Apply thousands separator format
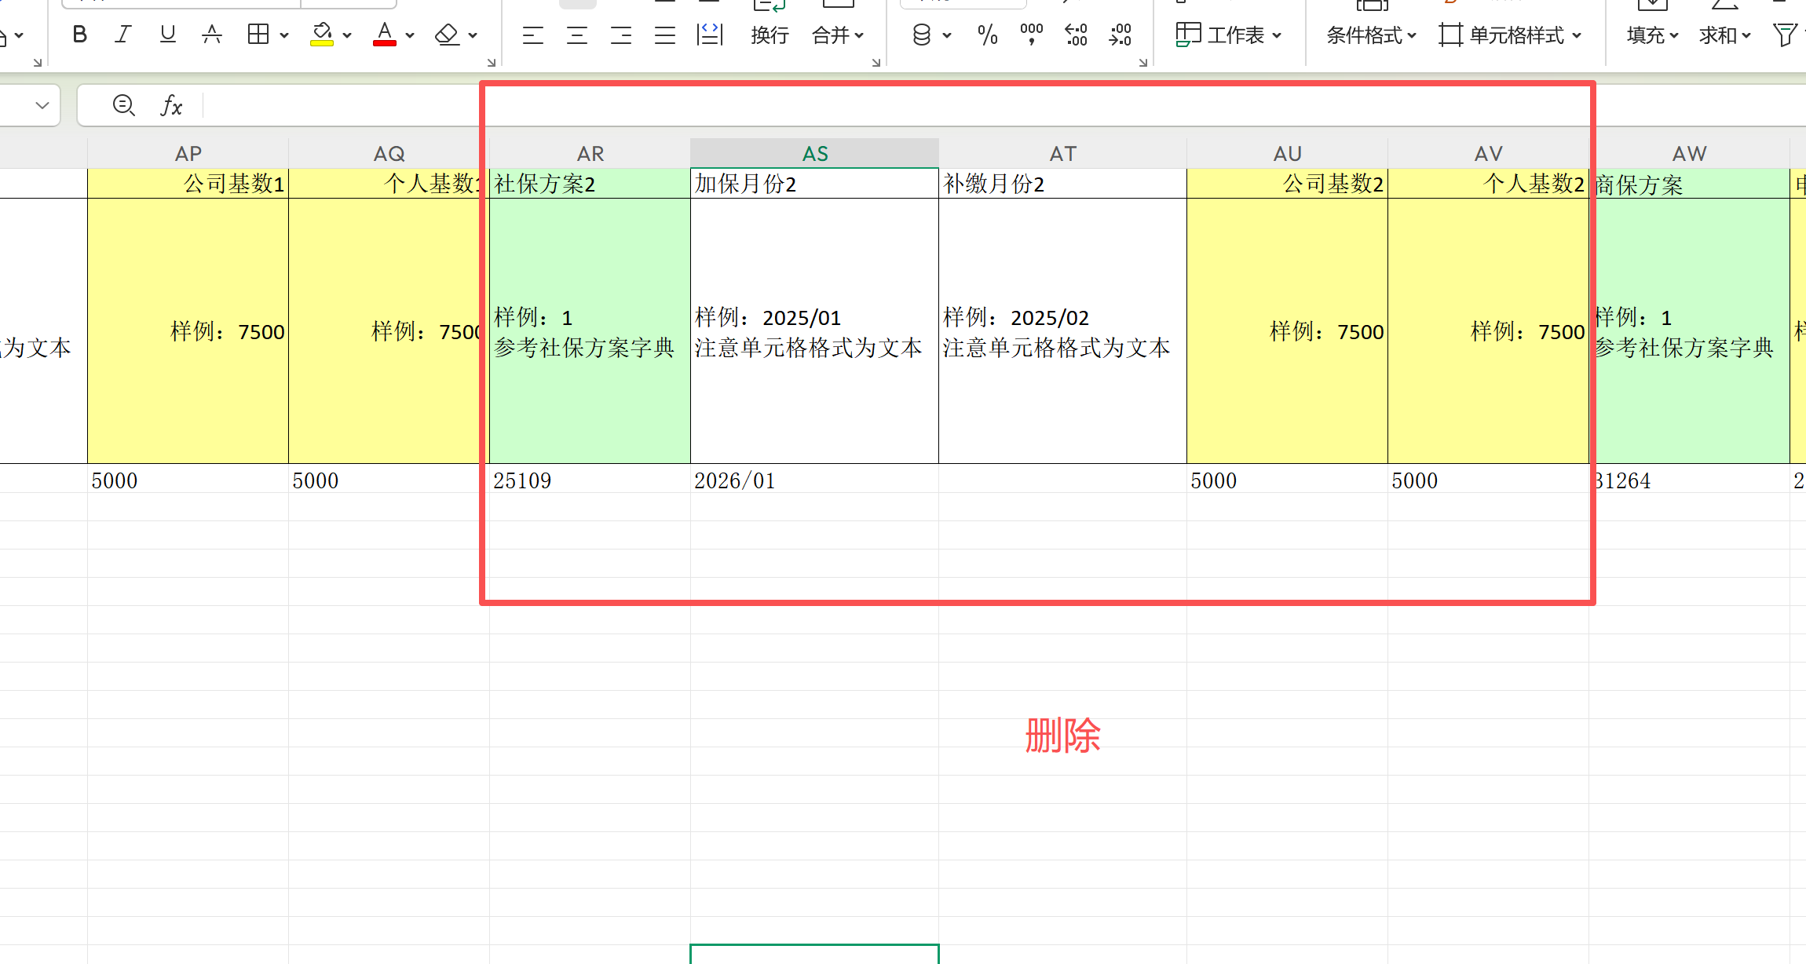 tap(1032, 35)
